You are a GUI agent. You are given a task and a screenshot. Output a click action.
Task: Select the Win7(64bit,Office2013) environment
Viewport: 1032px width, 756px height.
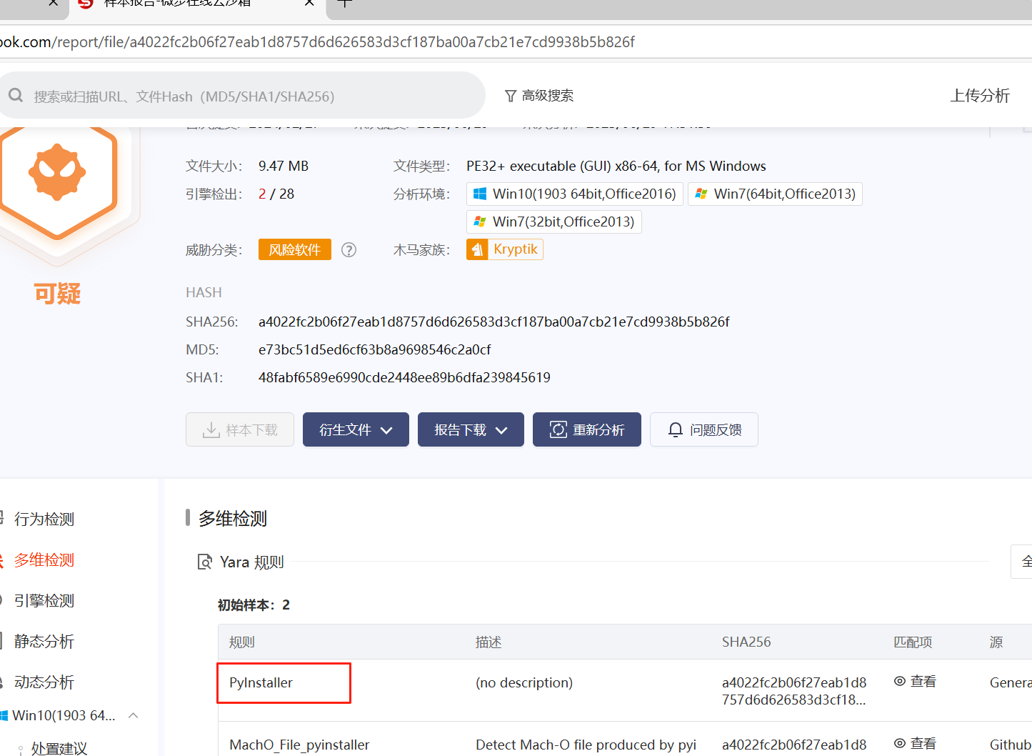(x=775, y=194)
